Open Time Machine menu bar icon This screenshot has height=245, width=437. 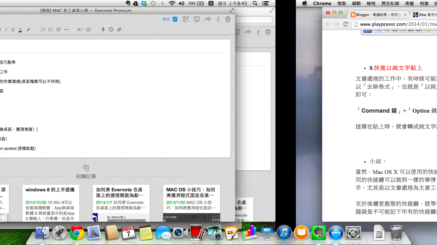[x=153, y=4]
